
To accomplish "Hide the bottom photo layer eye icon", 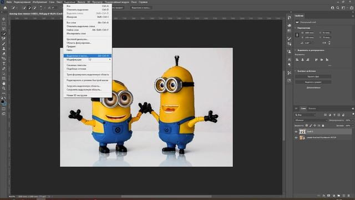I will click(x=296, y=137).
